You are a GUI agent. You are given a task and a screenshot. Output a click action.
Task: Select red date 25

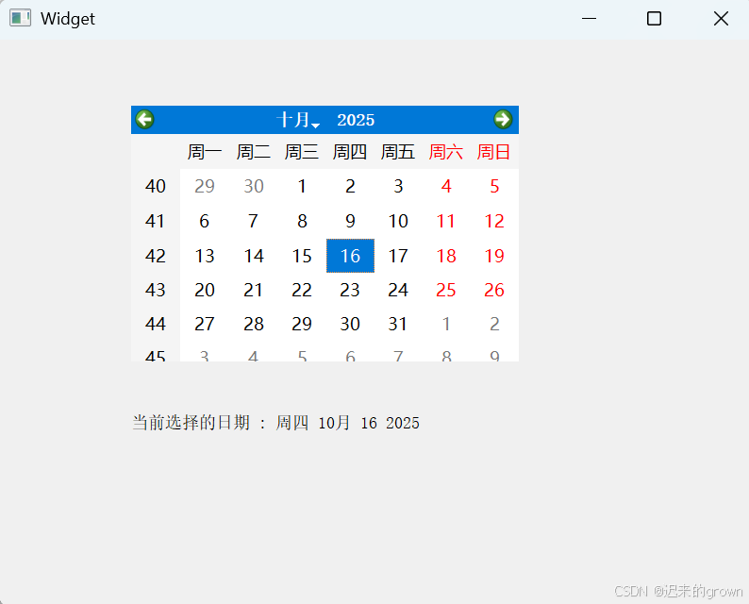446,290
